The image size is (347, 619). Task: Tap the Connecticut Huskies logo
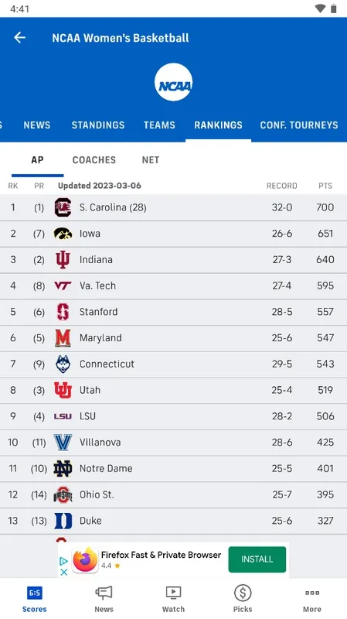(x=63, y=364)
